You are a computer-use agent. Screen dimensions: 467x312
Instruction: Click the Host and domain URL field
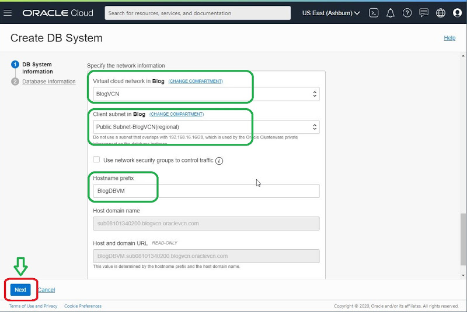coord(206,256)
